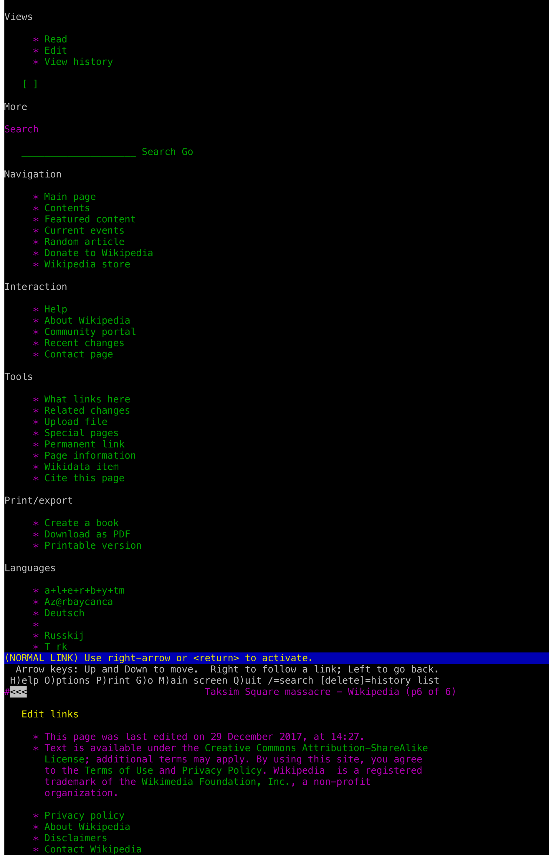Open the Wikipedia store link
Viewport: 549px width, 855px height.
pos(87,264)
